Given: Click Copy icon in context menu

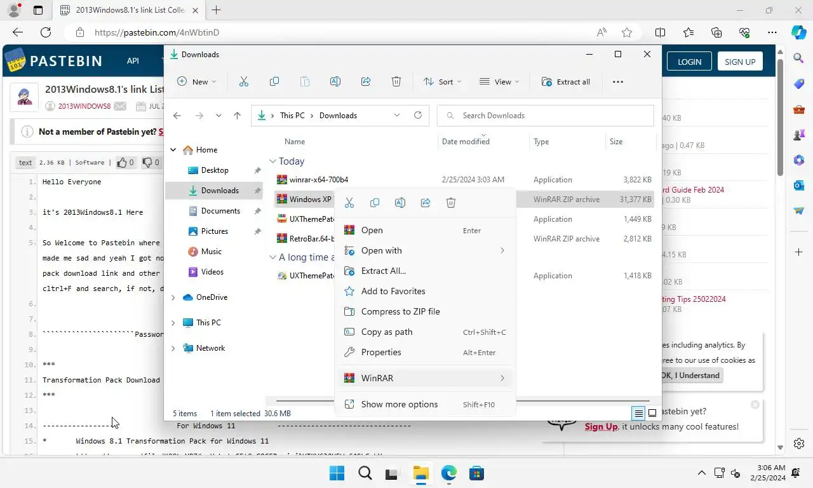Looking at the screenshot, I should coord(375,203).
